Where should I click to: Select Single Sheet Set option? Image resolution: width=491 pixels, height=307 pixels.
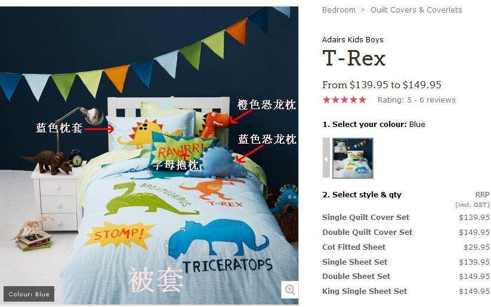click(355, 262)
